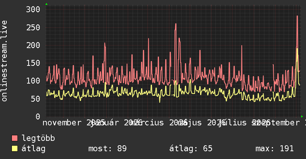Click the 'most: 89' value

(x=108, y=149)
